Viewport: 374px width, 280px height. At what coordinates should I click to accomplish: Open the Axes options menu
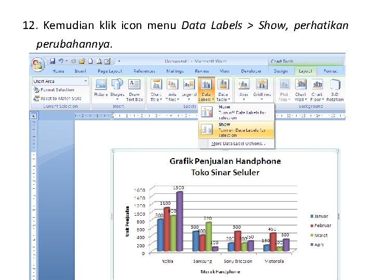(244, 90)
